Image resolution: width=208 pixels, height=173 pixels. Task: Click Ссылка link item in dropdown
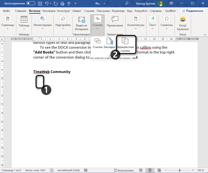tap(97, 43)
